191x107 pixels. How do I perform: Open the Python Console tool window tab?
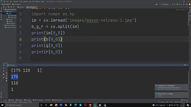tap(57, 100)
